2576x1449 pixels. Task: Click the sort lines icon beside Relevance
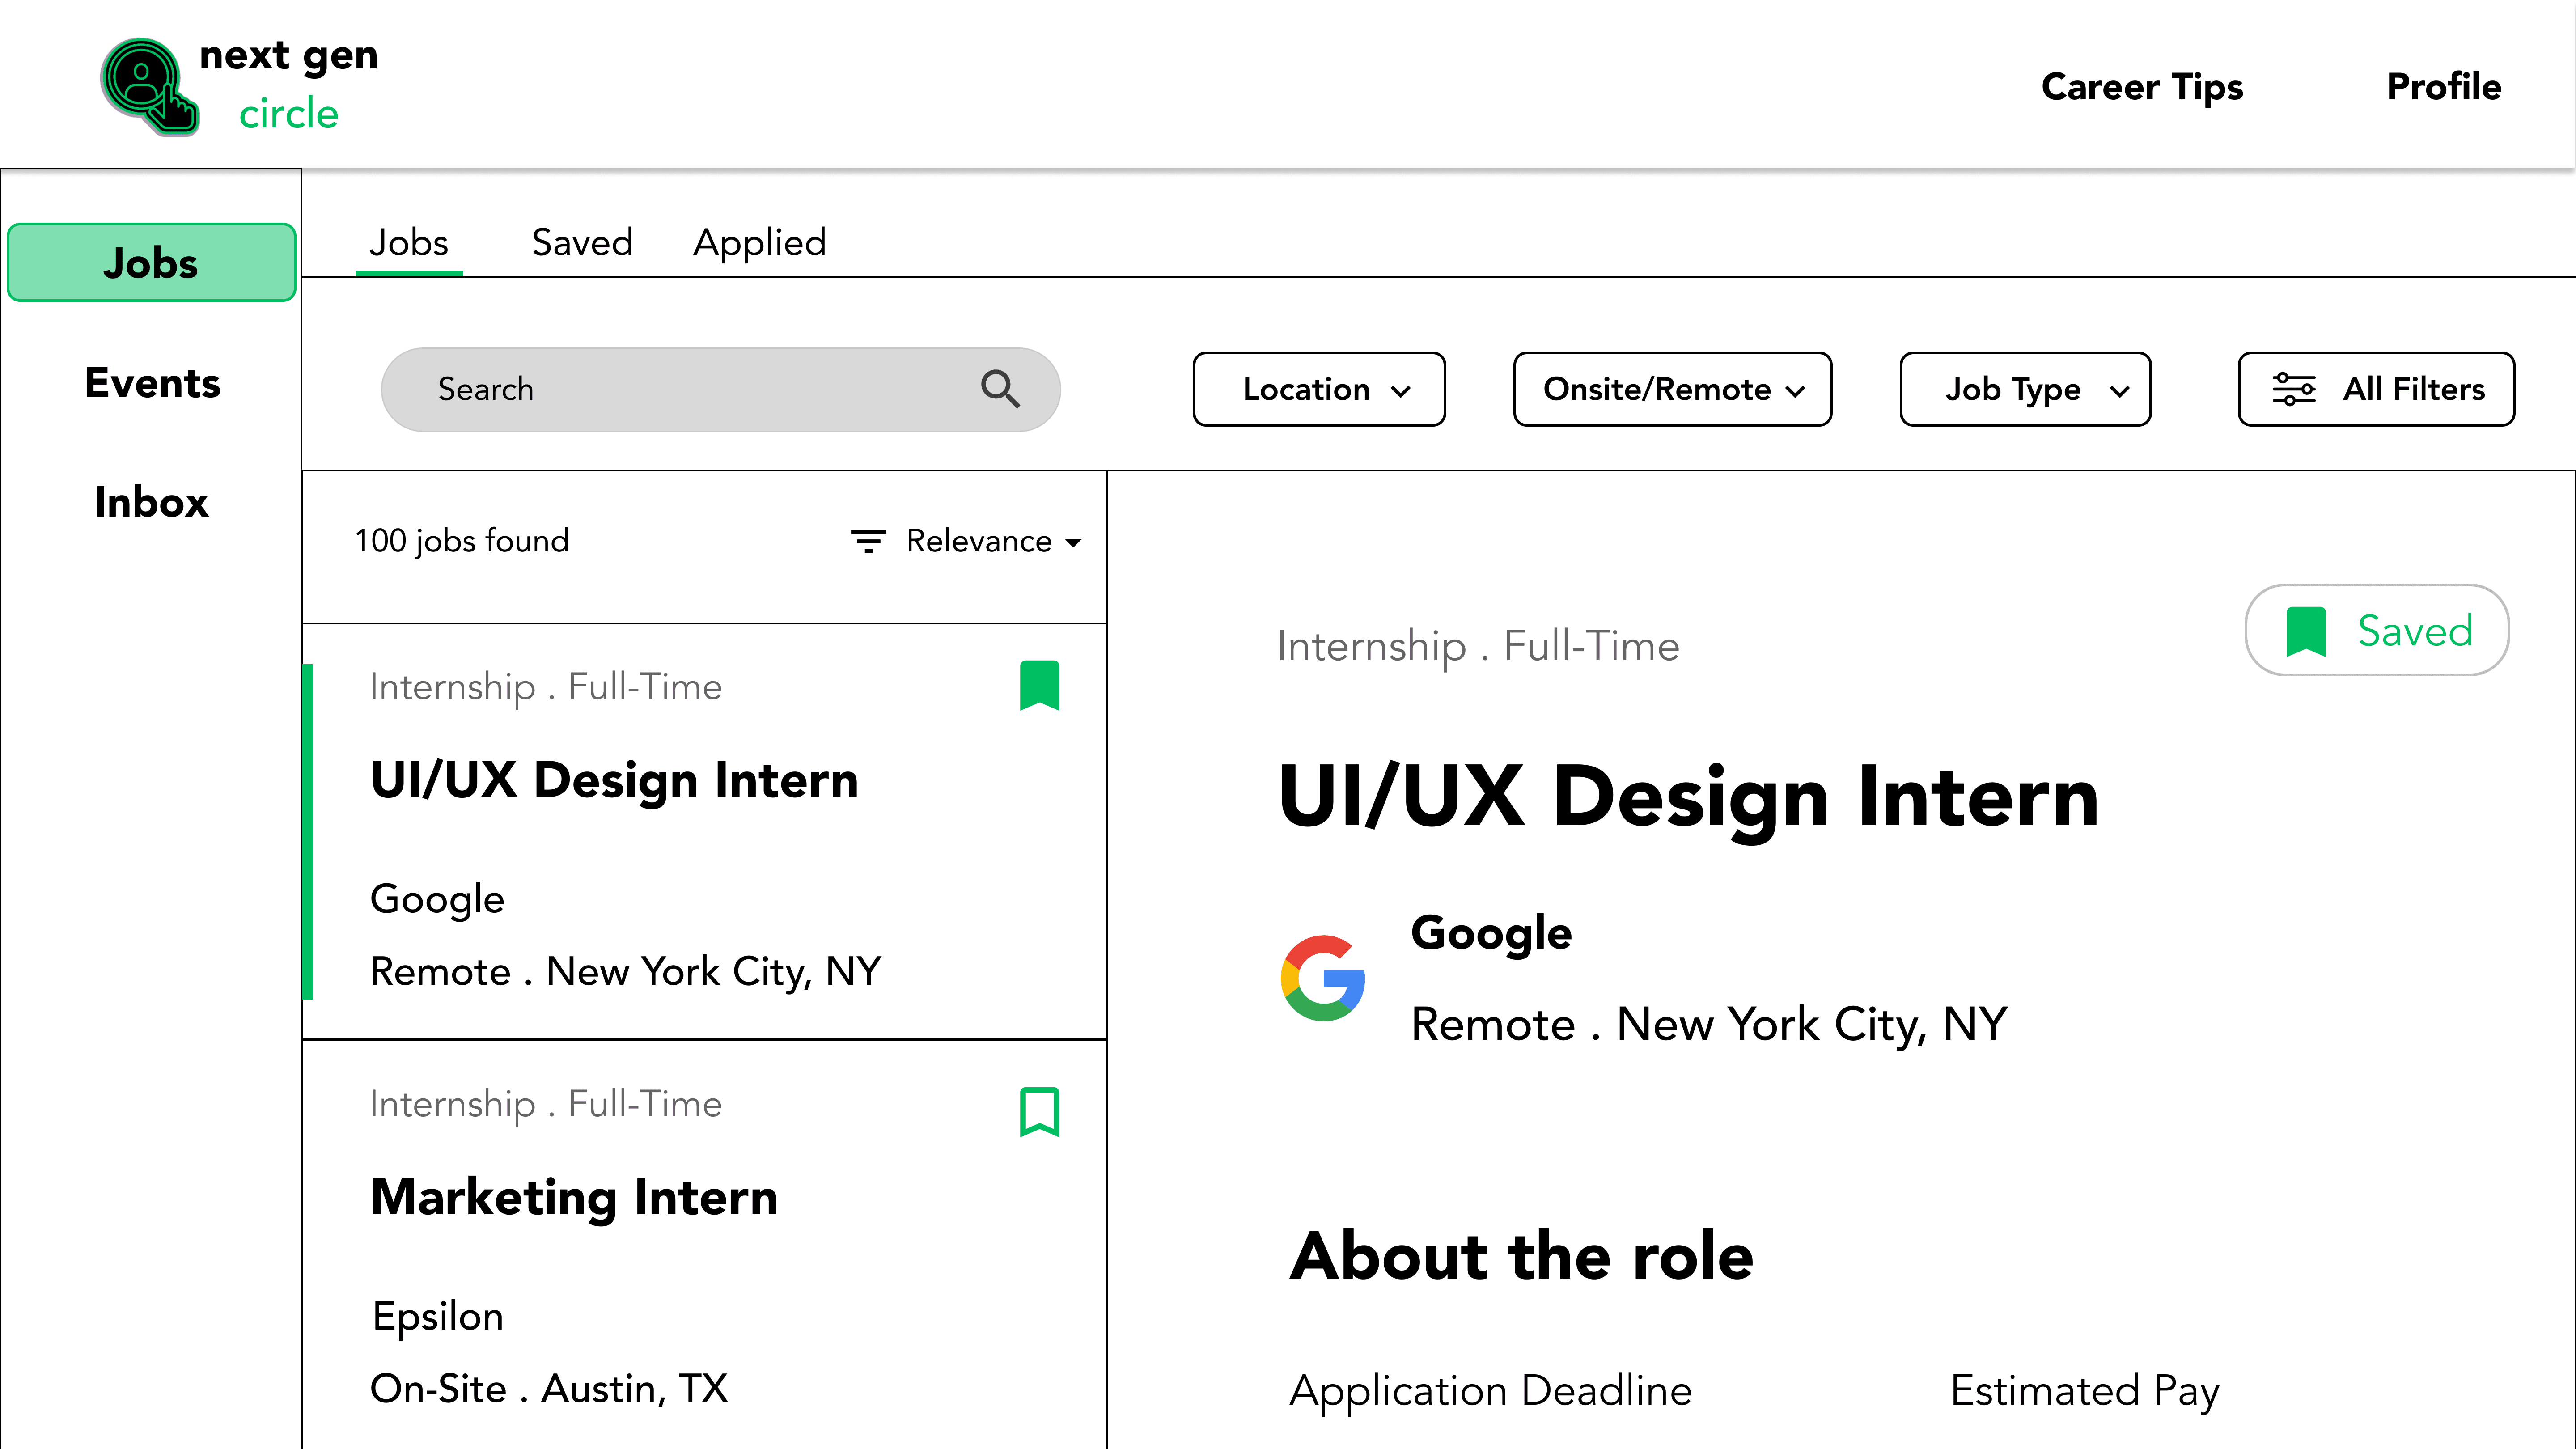[868, 541]
